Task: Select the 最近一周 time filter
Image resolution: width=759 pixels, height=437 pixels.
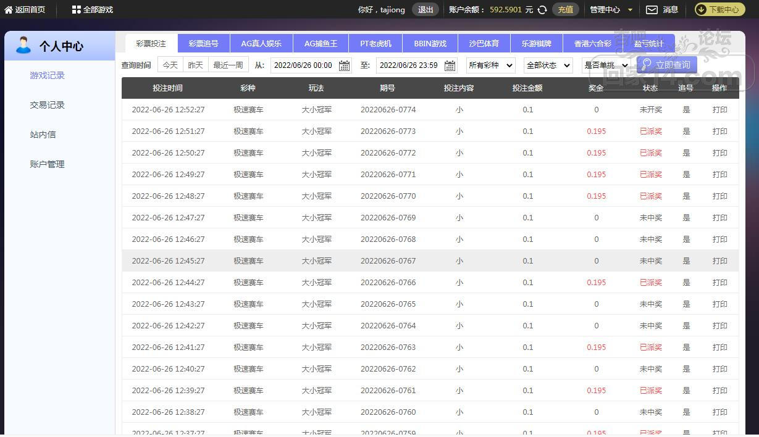Action: click(x=228, y=65)
